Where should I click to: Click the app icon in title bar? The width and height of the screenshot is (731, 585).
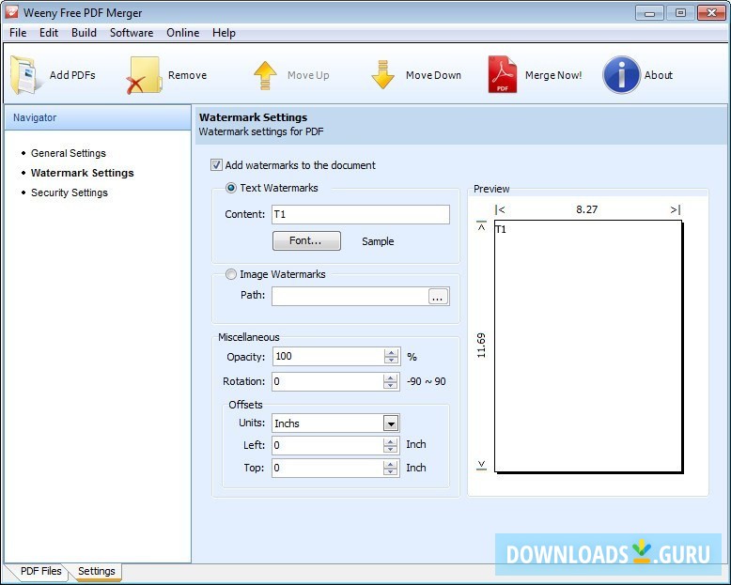[x=12, y=12]
